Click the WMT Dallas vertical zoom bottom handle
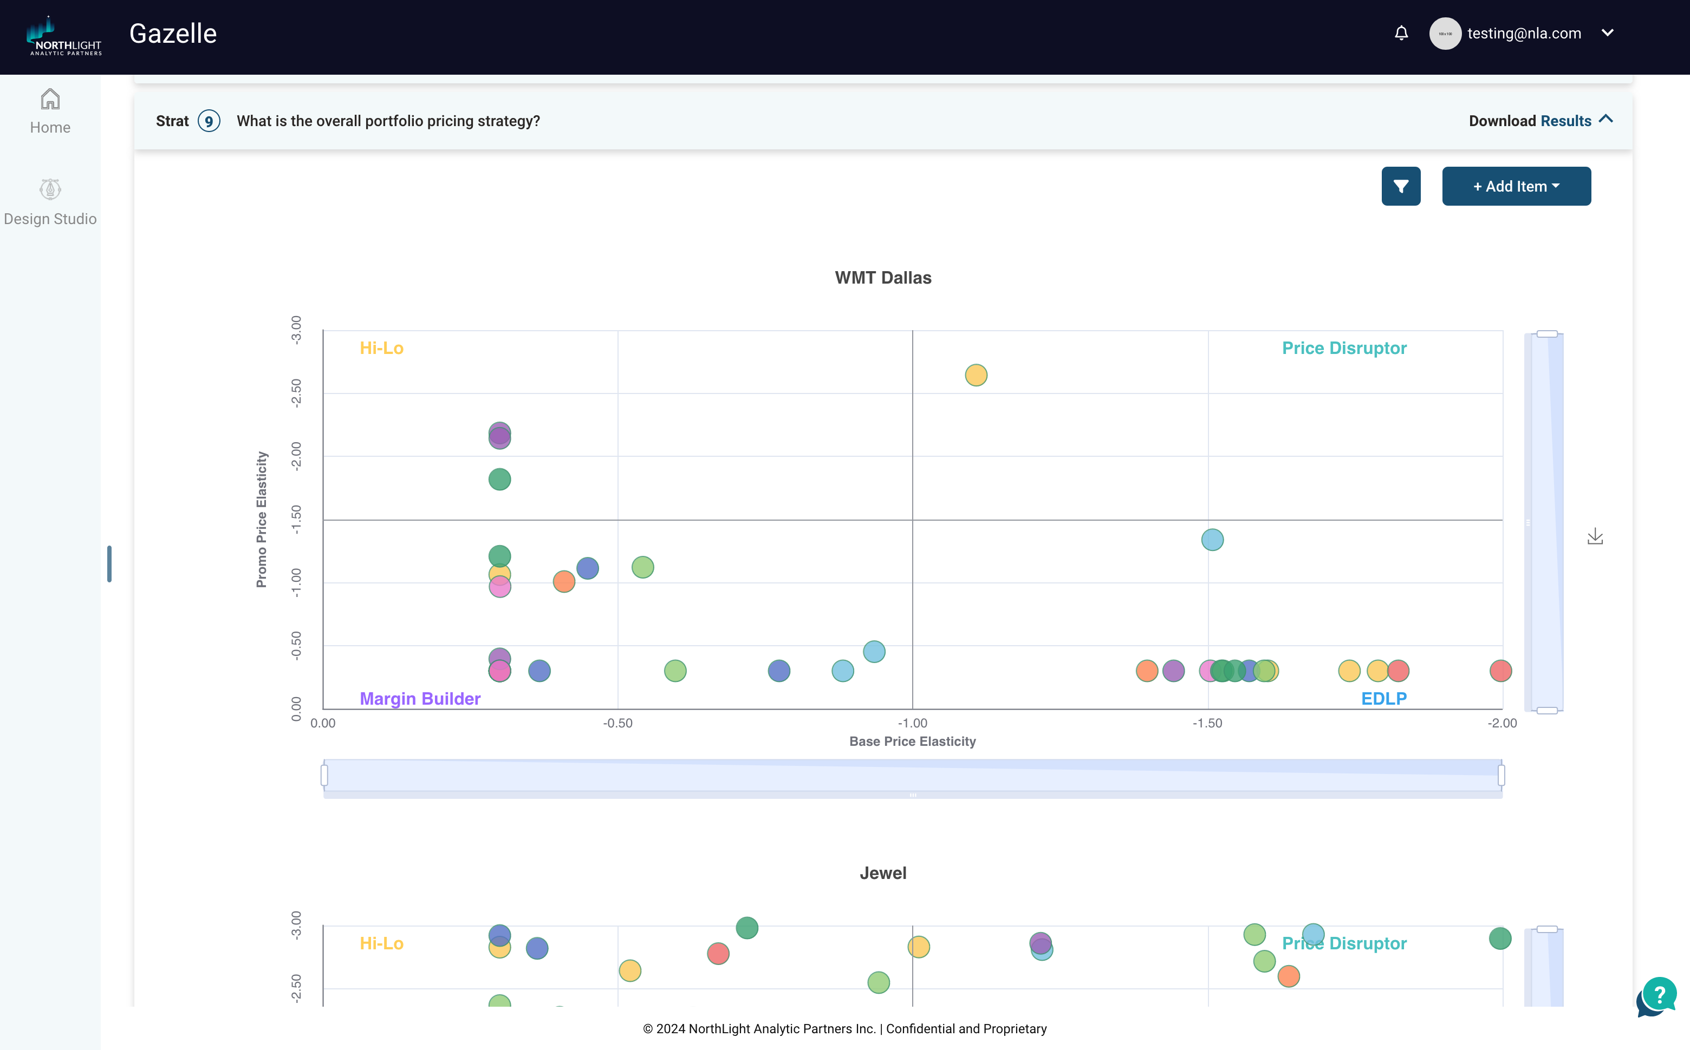1690x1050 pixels. point(1546,710)
